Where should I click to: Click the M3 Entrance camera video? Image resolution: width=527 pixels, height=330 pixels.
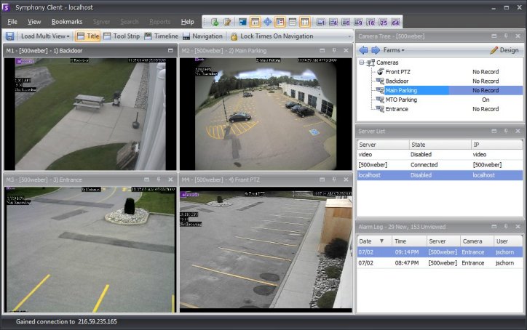click(90, 250)
